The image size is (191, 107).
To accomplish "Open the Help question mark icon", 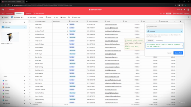I will tap(181, 10).
